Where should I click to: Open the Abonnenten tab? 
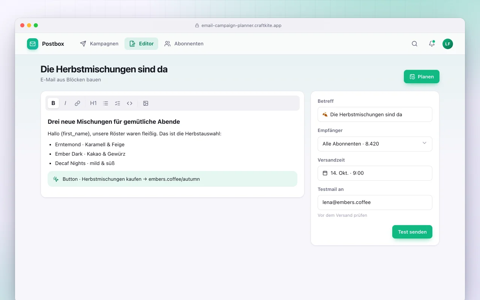pyautogui.click(x=184, y=43)
